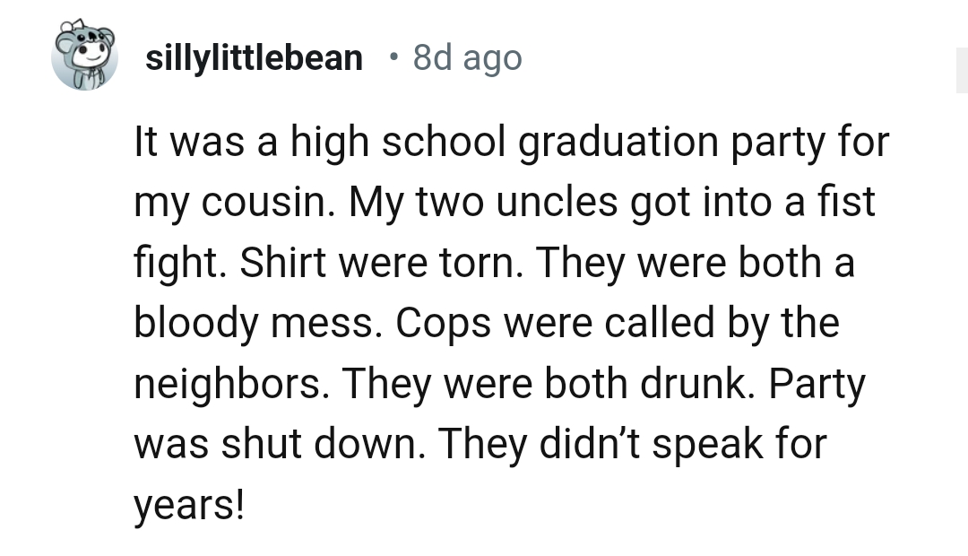This screenshot has height=556, width=968.
Task: Click the sillylittlebean username
Action: point(254,59)
